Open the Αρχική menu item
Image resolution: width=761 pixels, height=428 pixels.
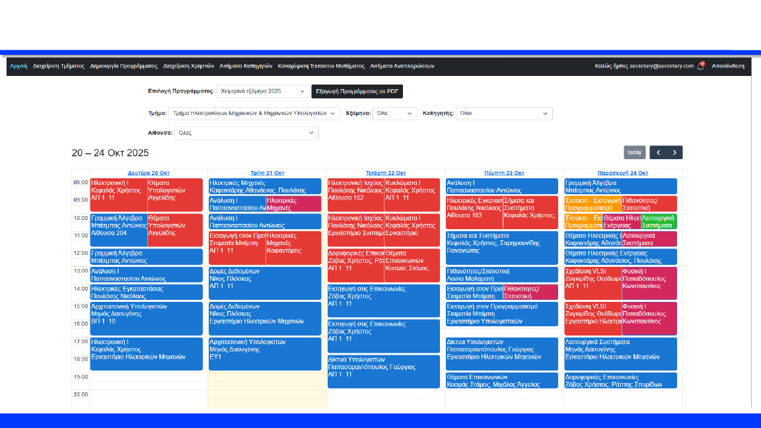pos(18,66)
